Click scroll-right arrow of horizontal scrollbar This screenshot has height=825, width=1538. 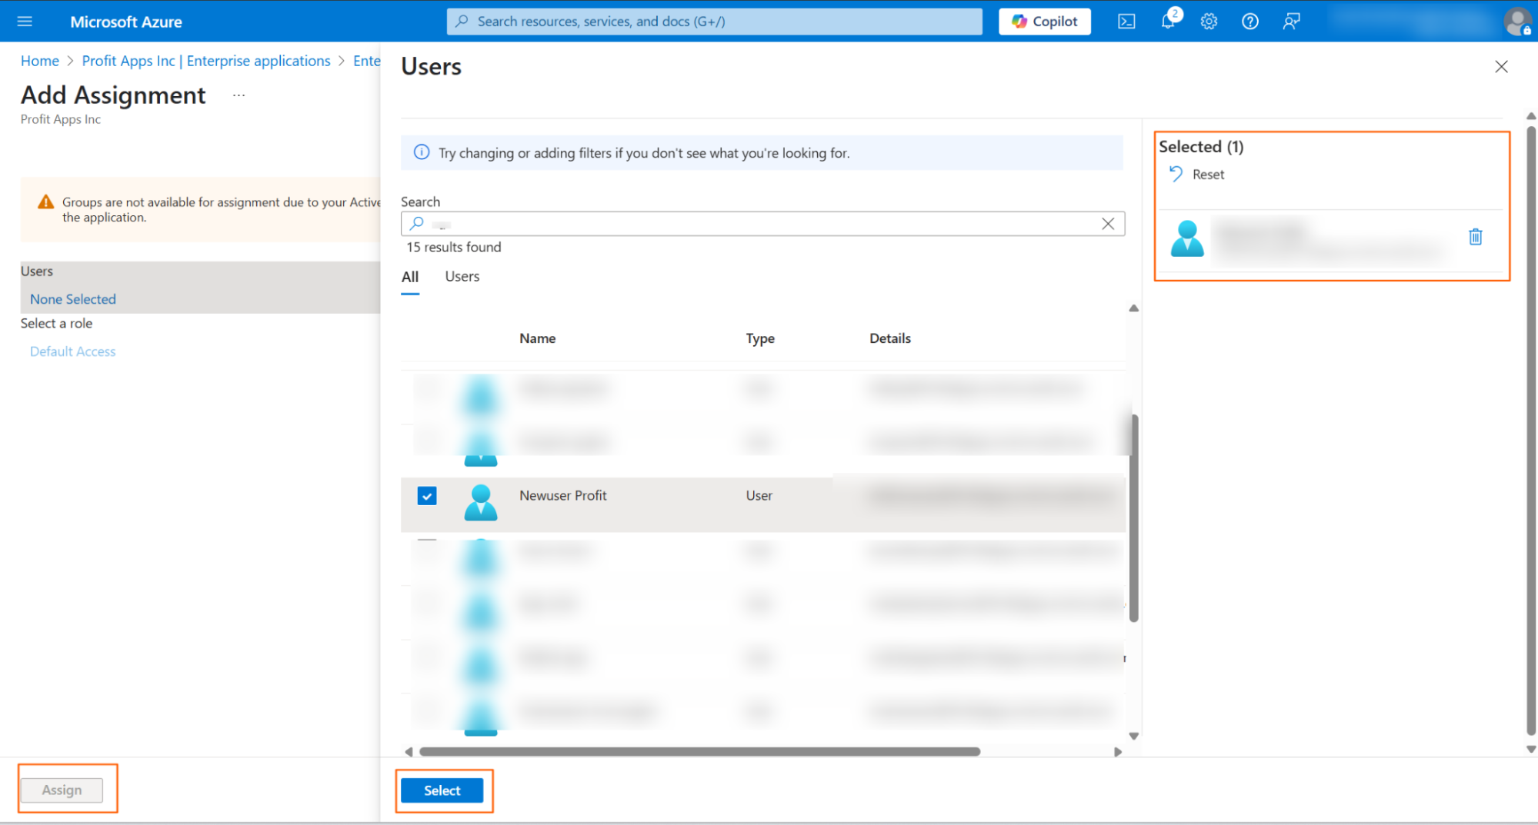coord(1118,751)
